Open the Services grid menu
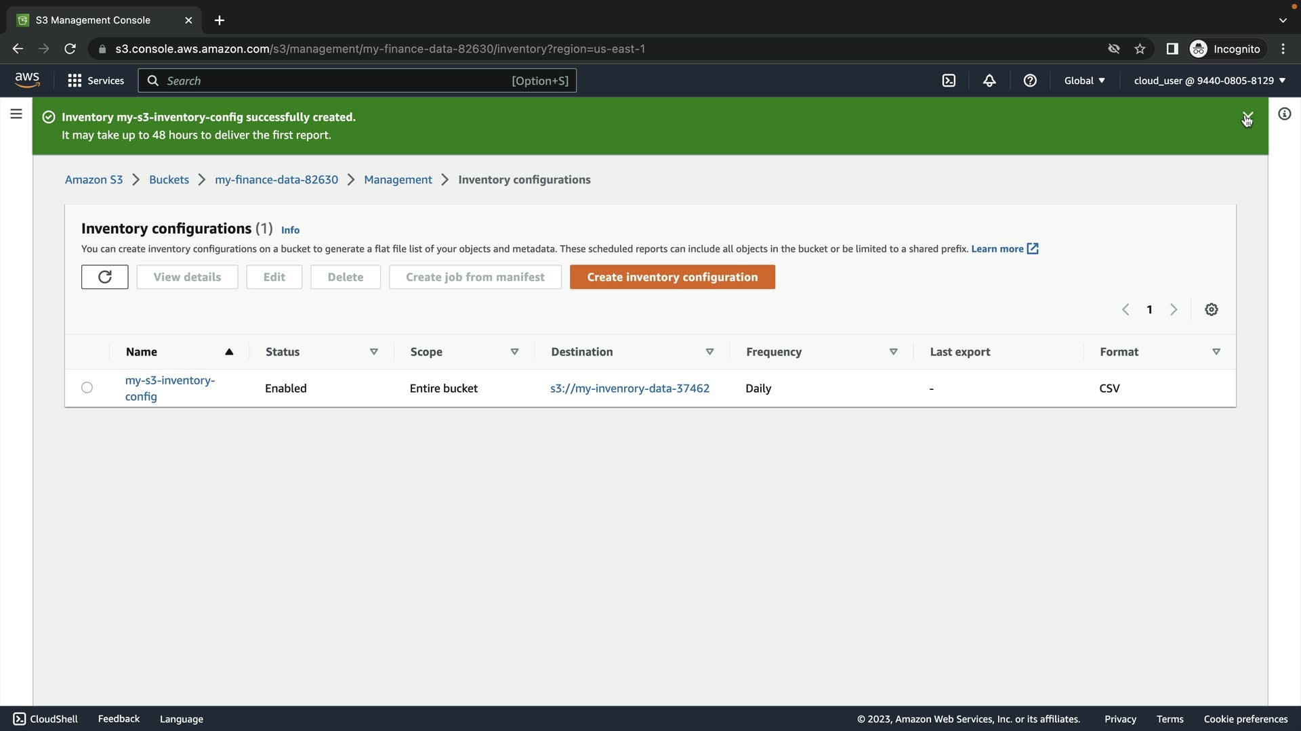Screen dimensions: 1301x731 96,81
